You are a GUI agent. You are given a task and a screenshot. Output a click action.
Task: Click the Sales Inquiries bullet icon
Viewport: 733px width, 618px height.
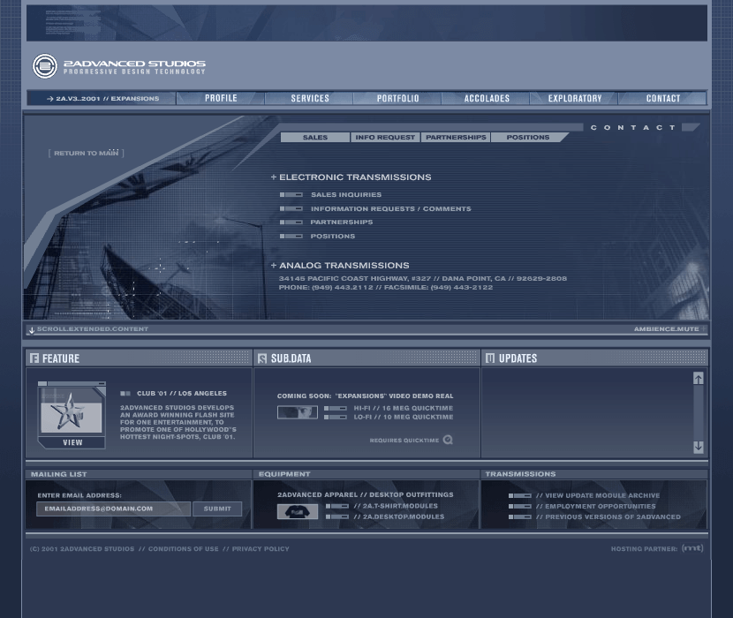pyautogui.click(x=291, y=195)
